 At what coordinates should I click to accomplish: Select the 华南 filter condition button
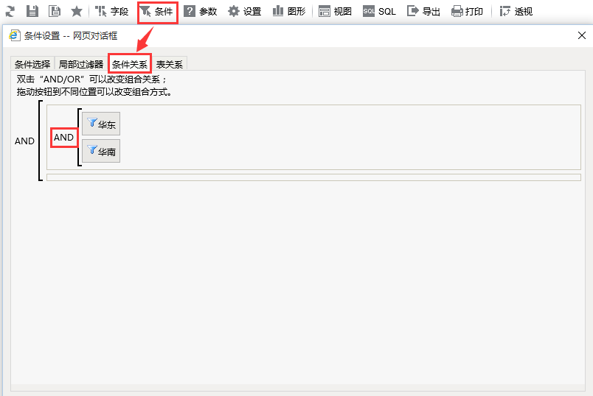point(101,151)
